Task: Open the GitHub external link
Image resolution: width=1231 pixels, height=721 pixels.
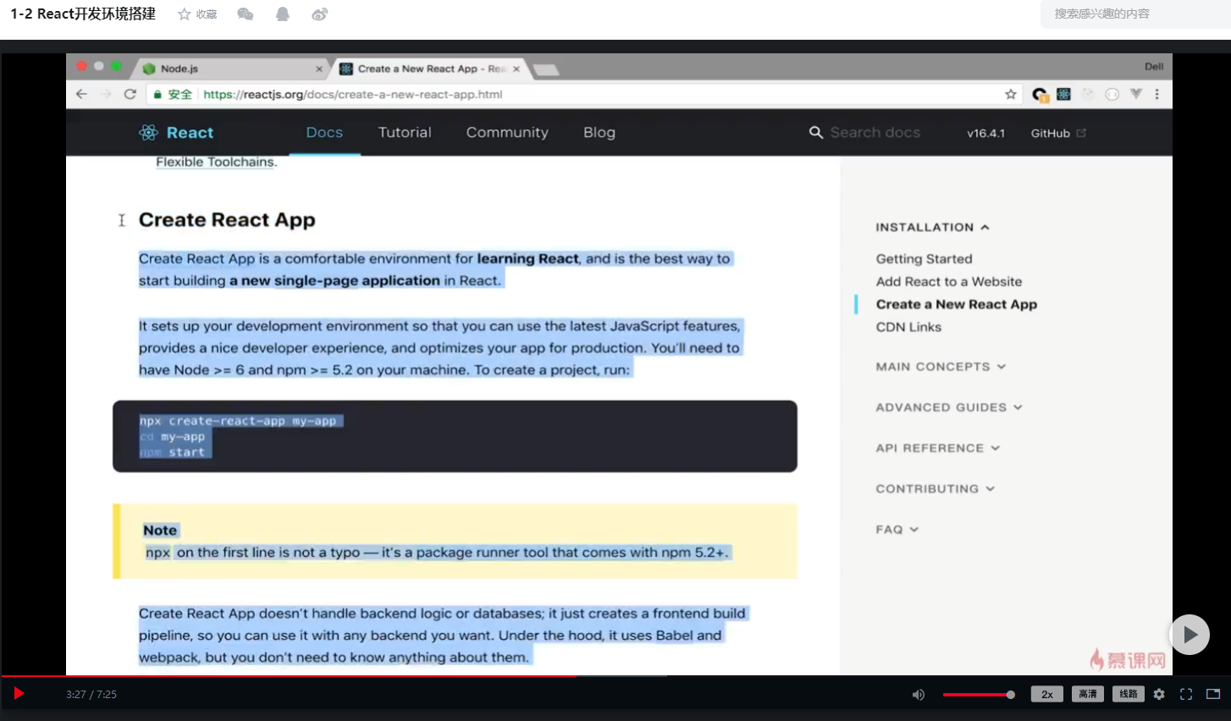Action: (x=1058, y=134)
